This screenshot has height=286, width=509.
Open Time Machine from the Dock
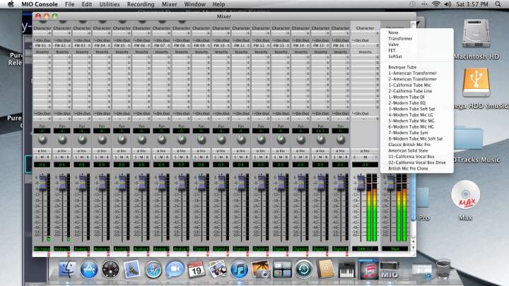(303, 269)
